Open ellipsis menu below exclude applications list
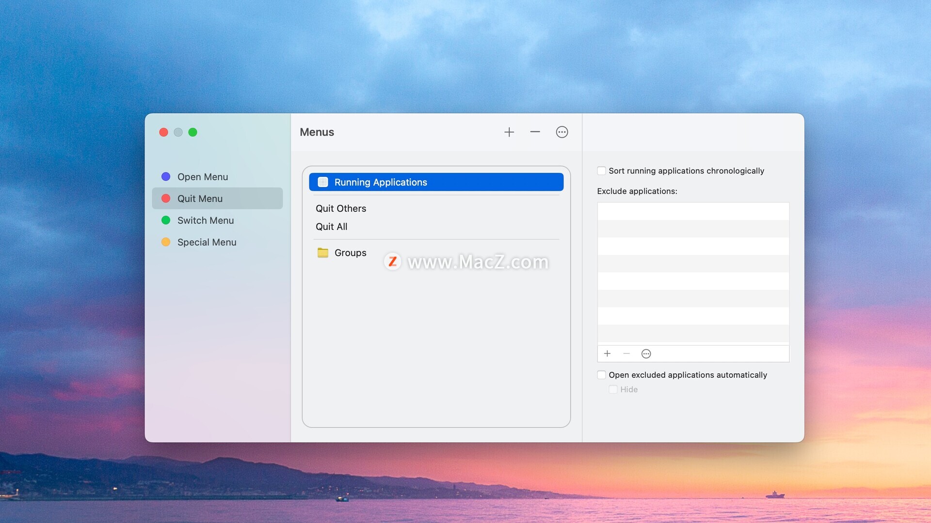 (x=646, y=354)
